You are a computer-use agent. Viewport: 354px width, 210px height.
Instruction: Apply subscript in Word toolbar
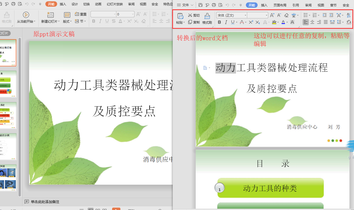click(x=258, y=22)
